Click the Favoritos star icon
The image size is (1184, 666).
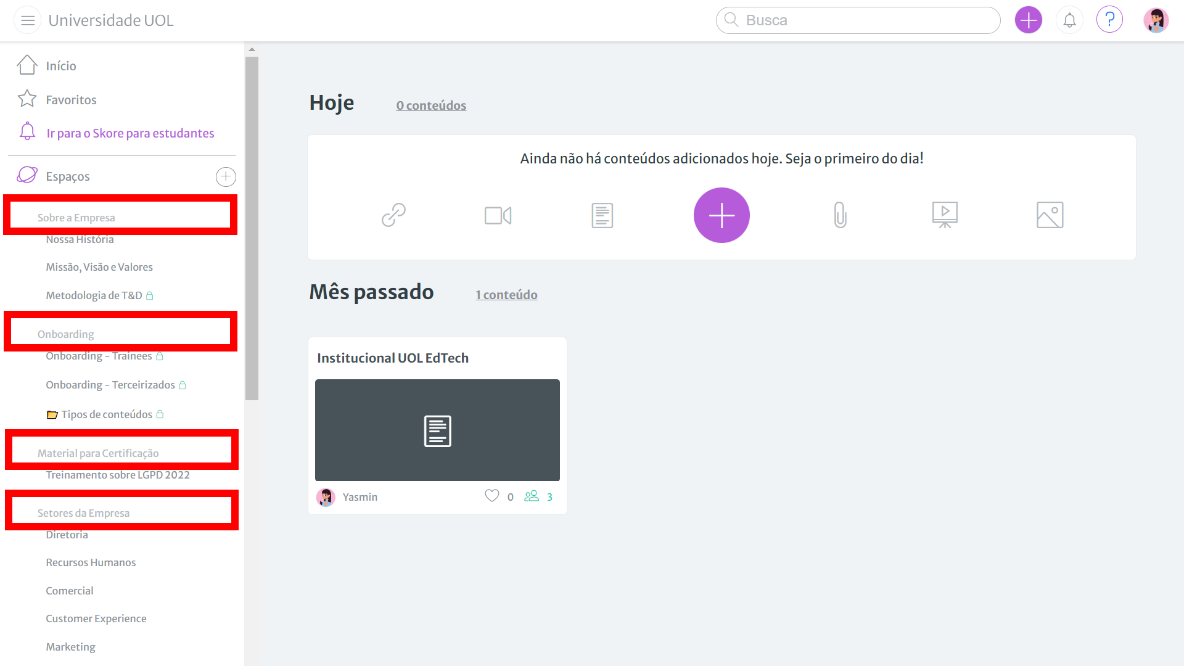pyautogui.click(x=27, y=99)
